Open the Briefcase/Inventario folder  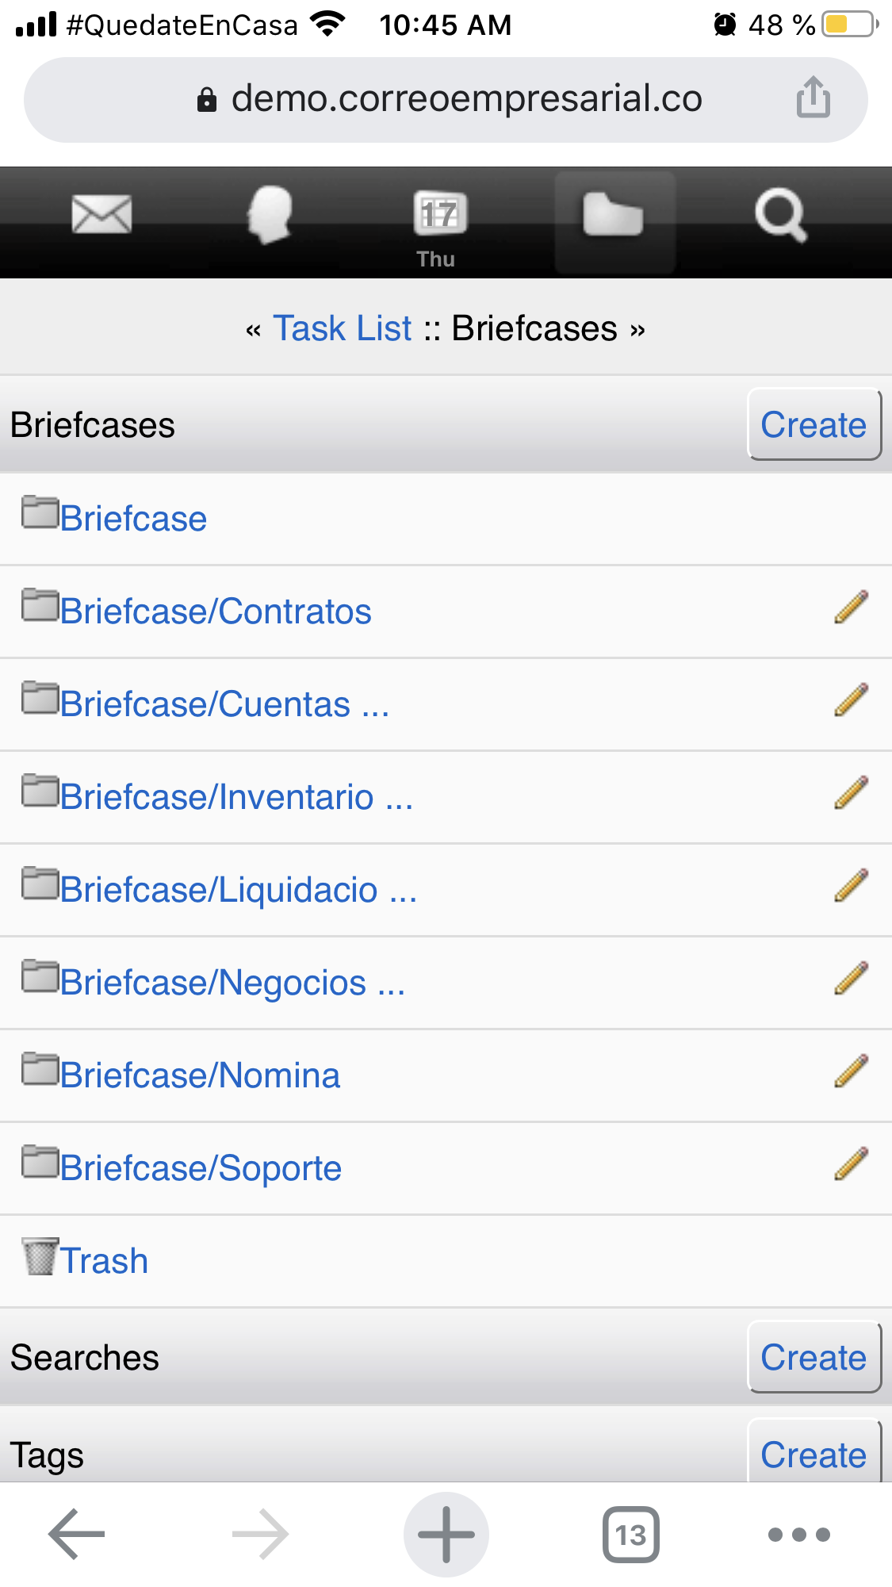pos(235,796)
